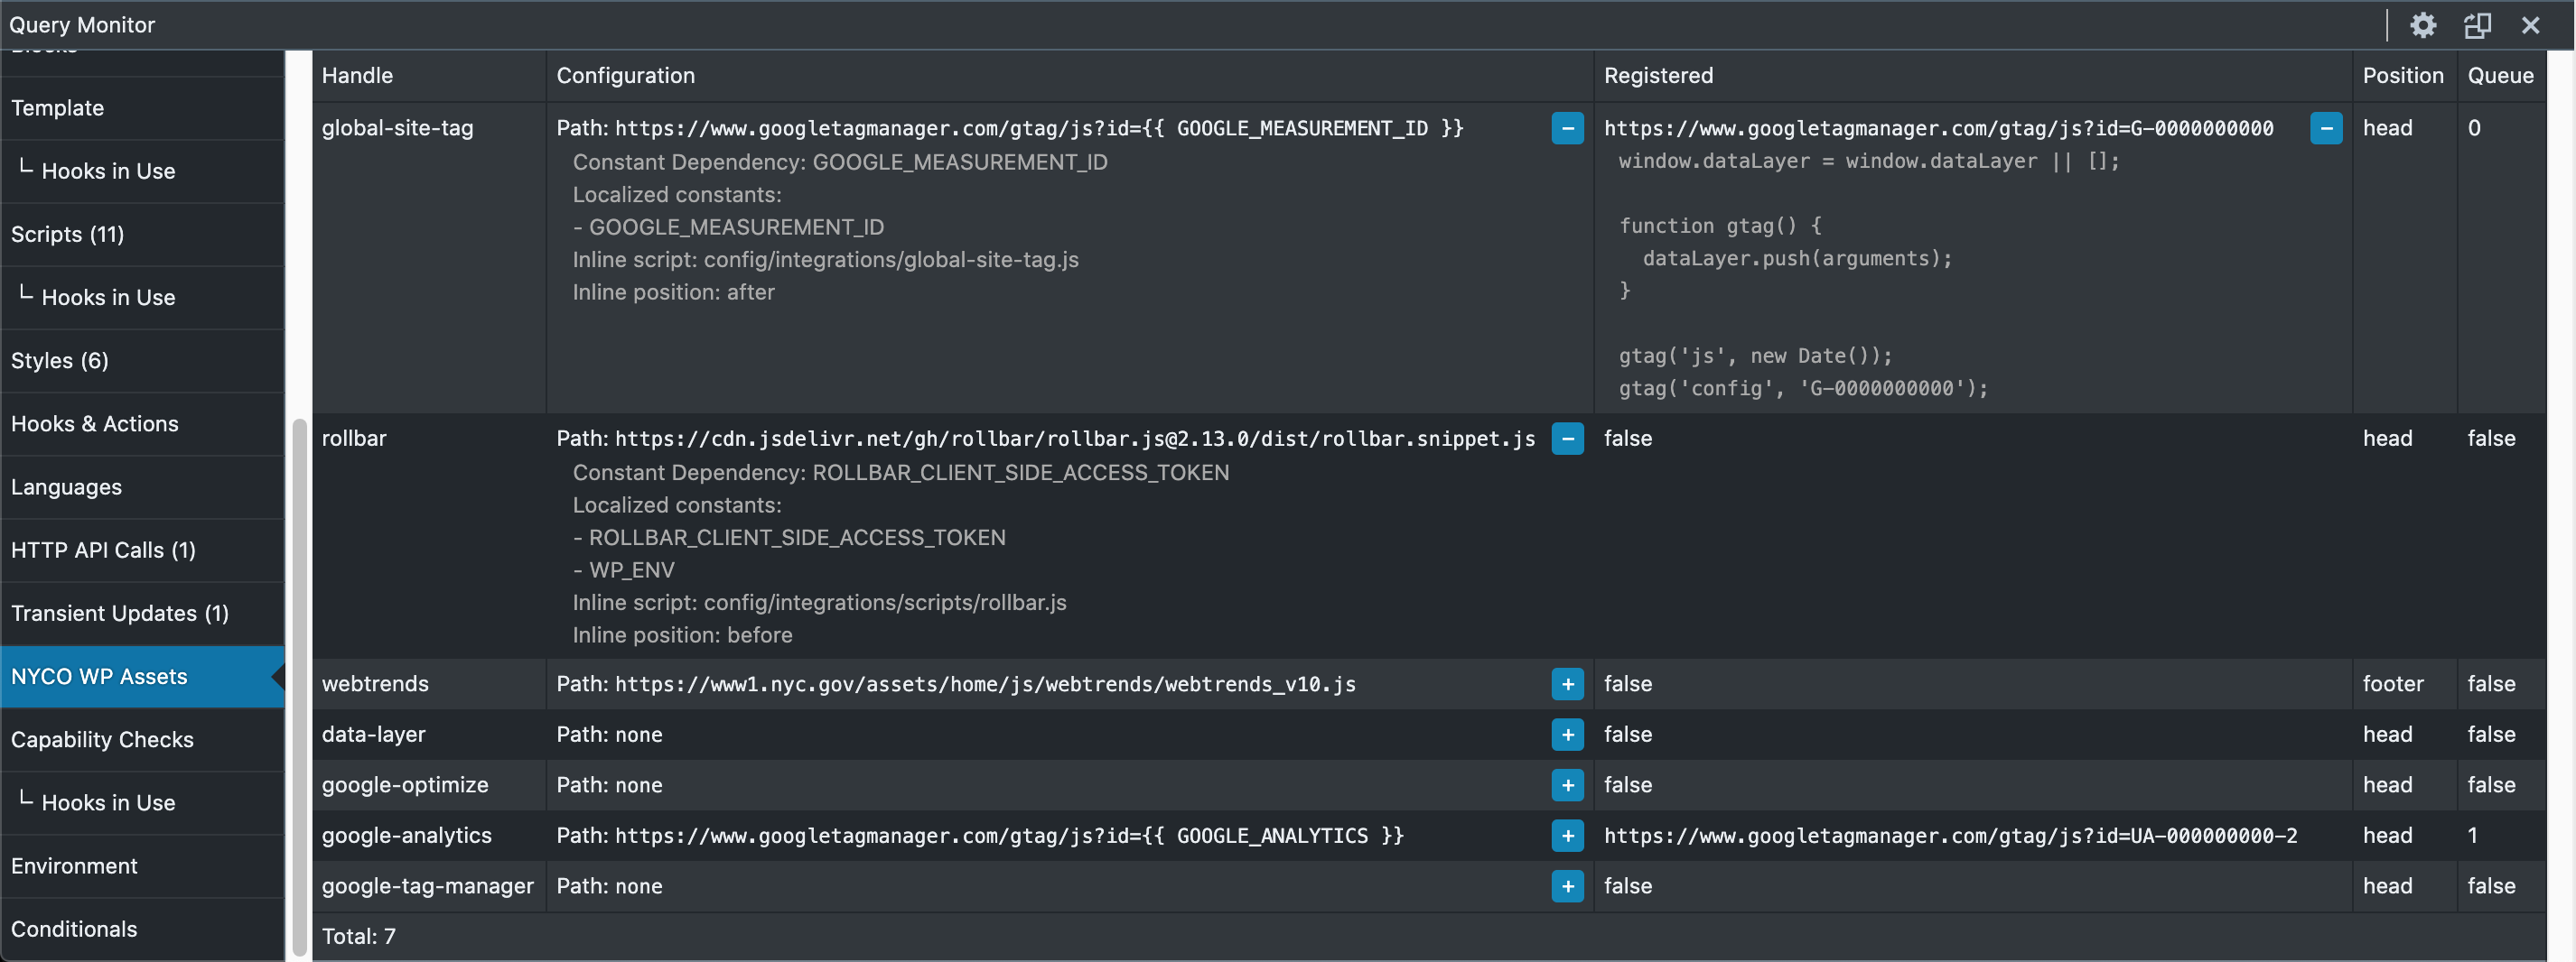This screenshot has height=962, width=2576.
Task: Select the google-tag-manager handle cell
Action: tap(429, 886)
